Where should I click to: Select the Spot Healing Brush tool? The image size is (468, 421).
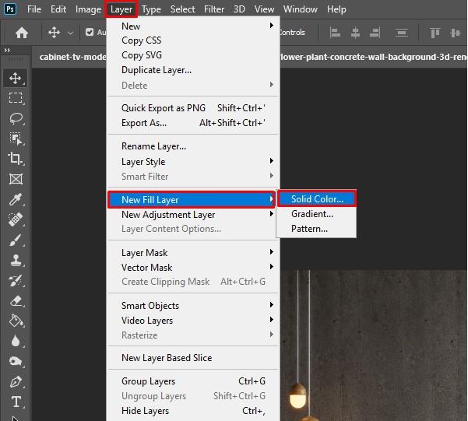[x=16, y=219]
